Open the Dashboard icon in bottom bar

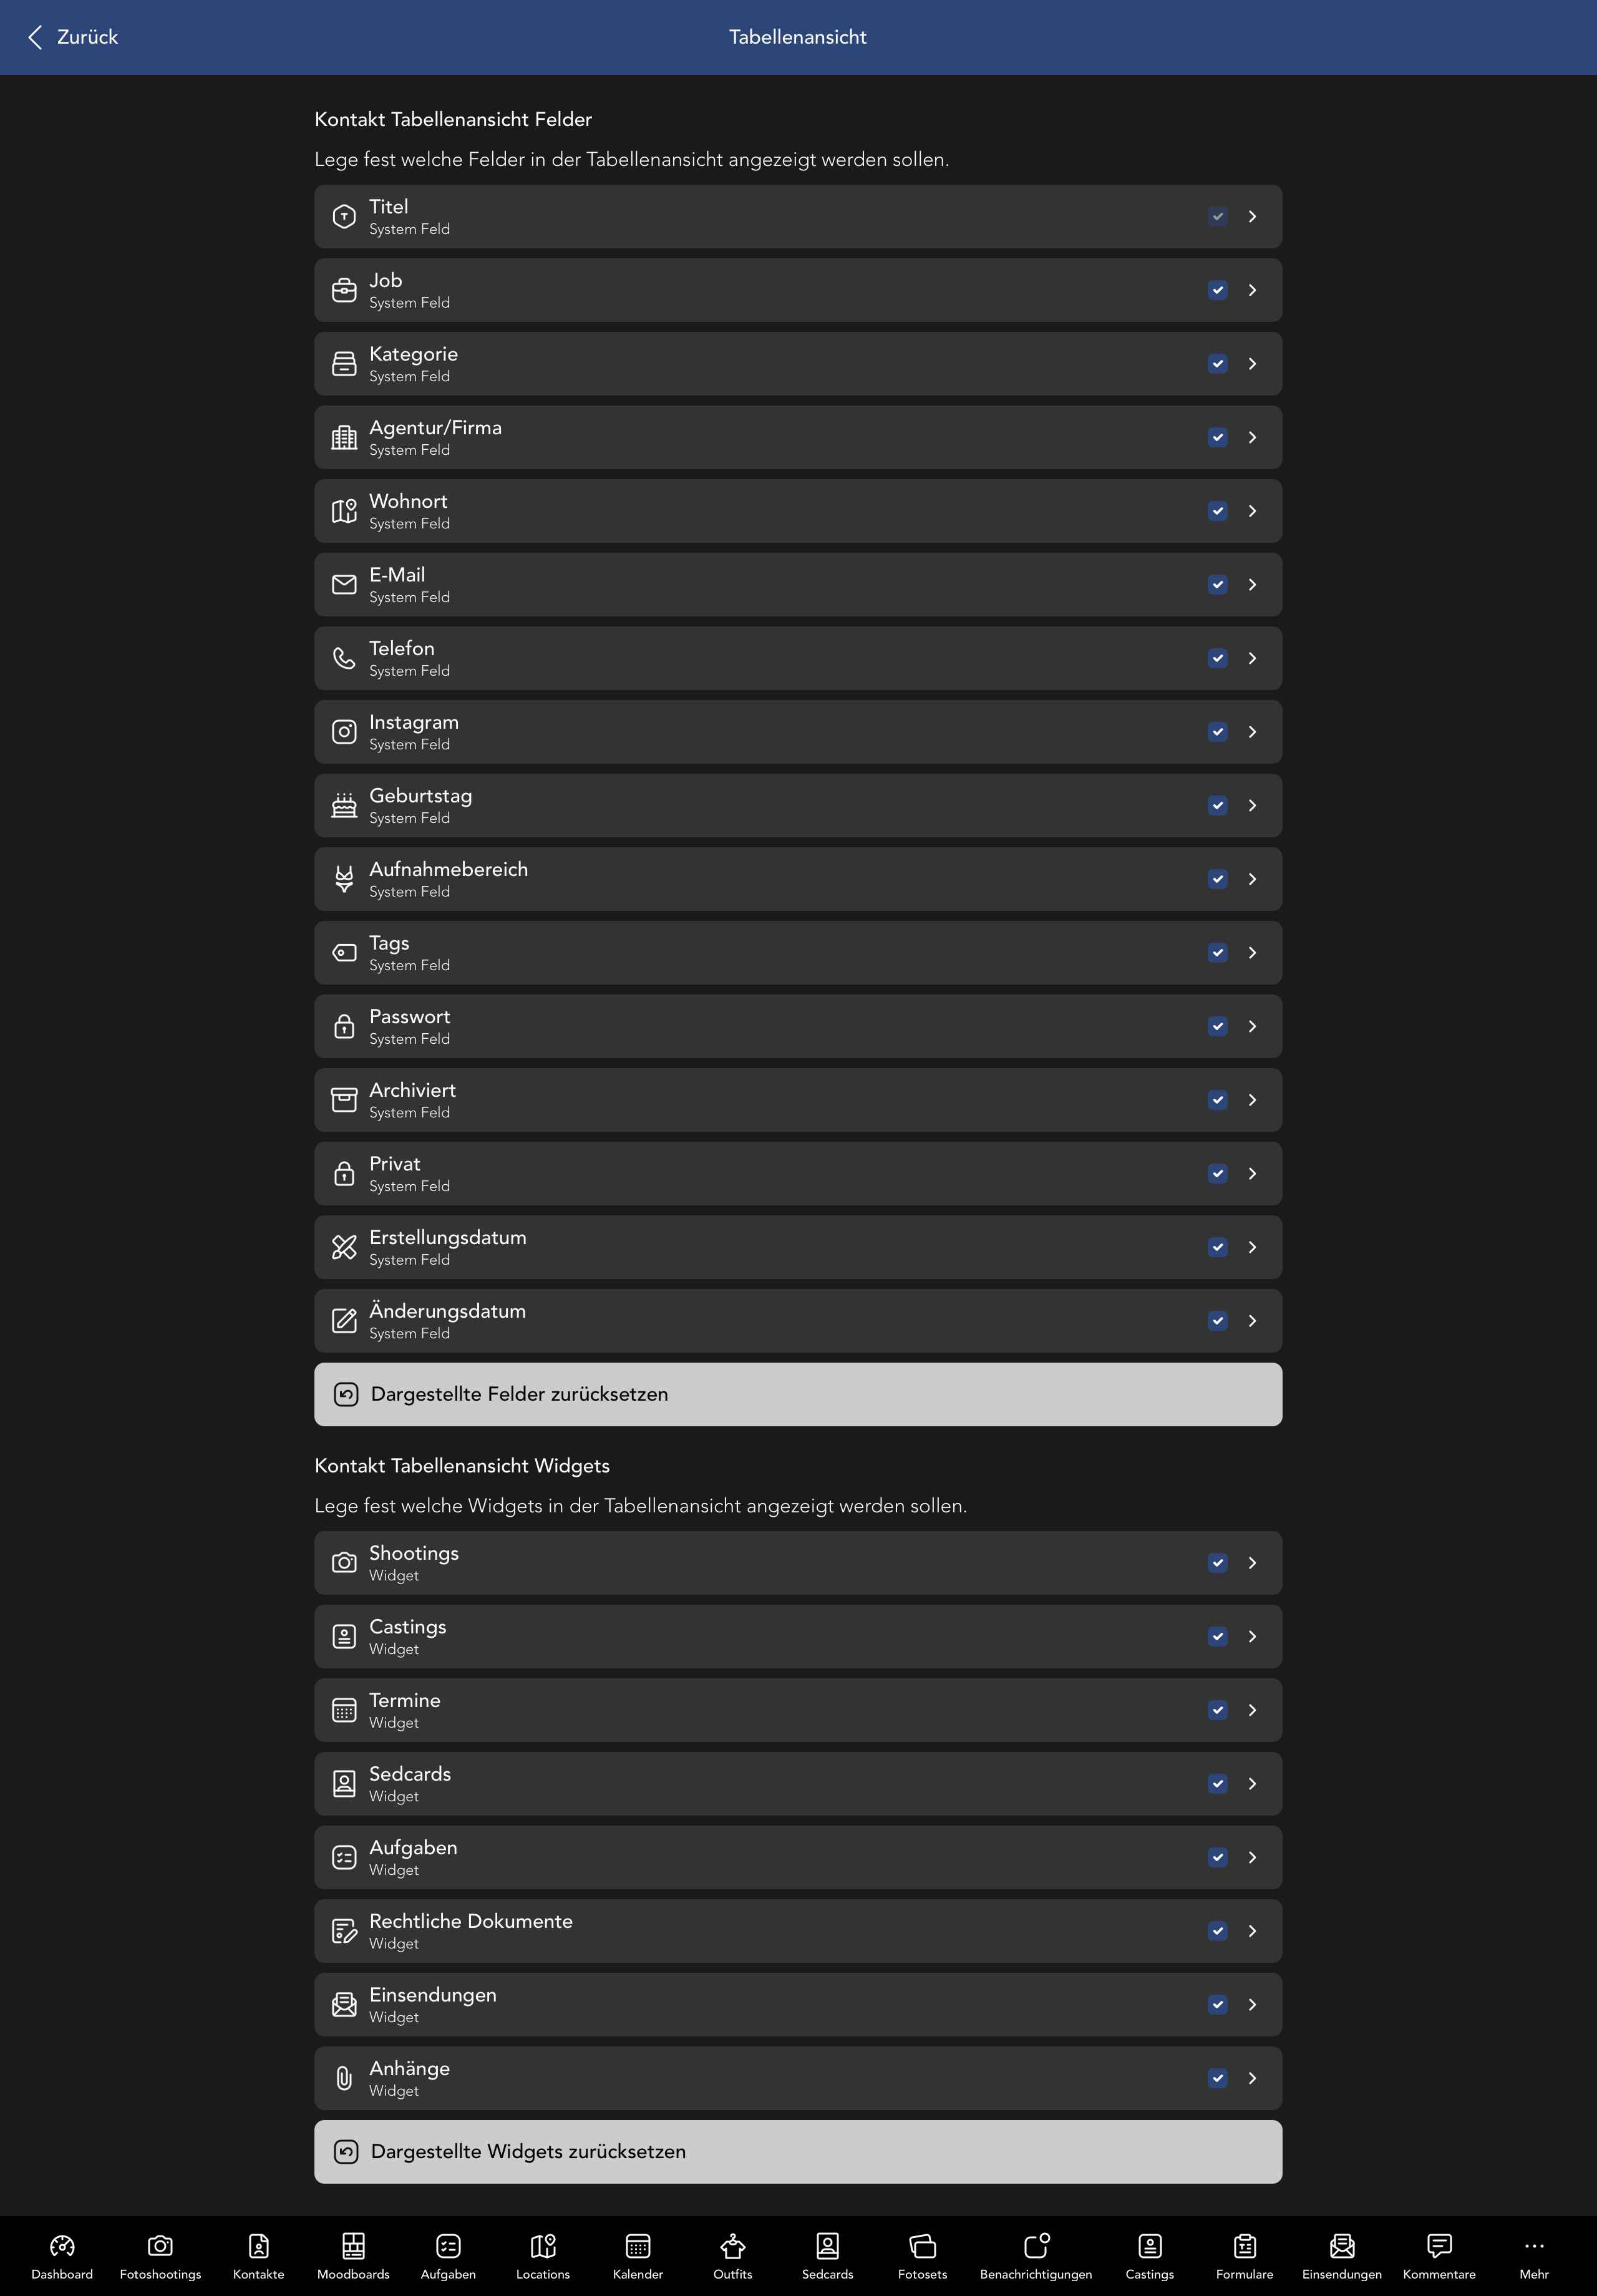pyautogui.click(x=62, y=2246)
